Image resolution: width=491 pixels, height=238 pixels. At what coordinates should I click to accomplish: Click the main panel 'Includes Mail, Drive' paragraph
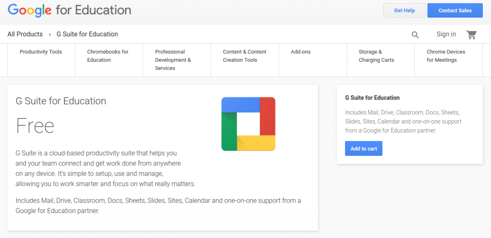158,205
